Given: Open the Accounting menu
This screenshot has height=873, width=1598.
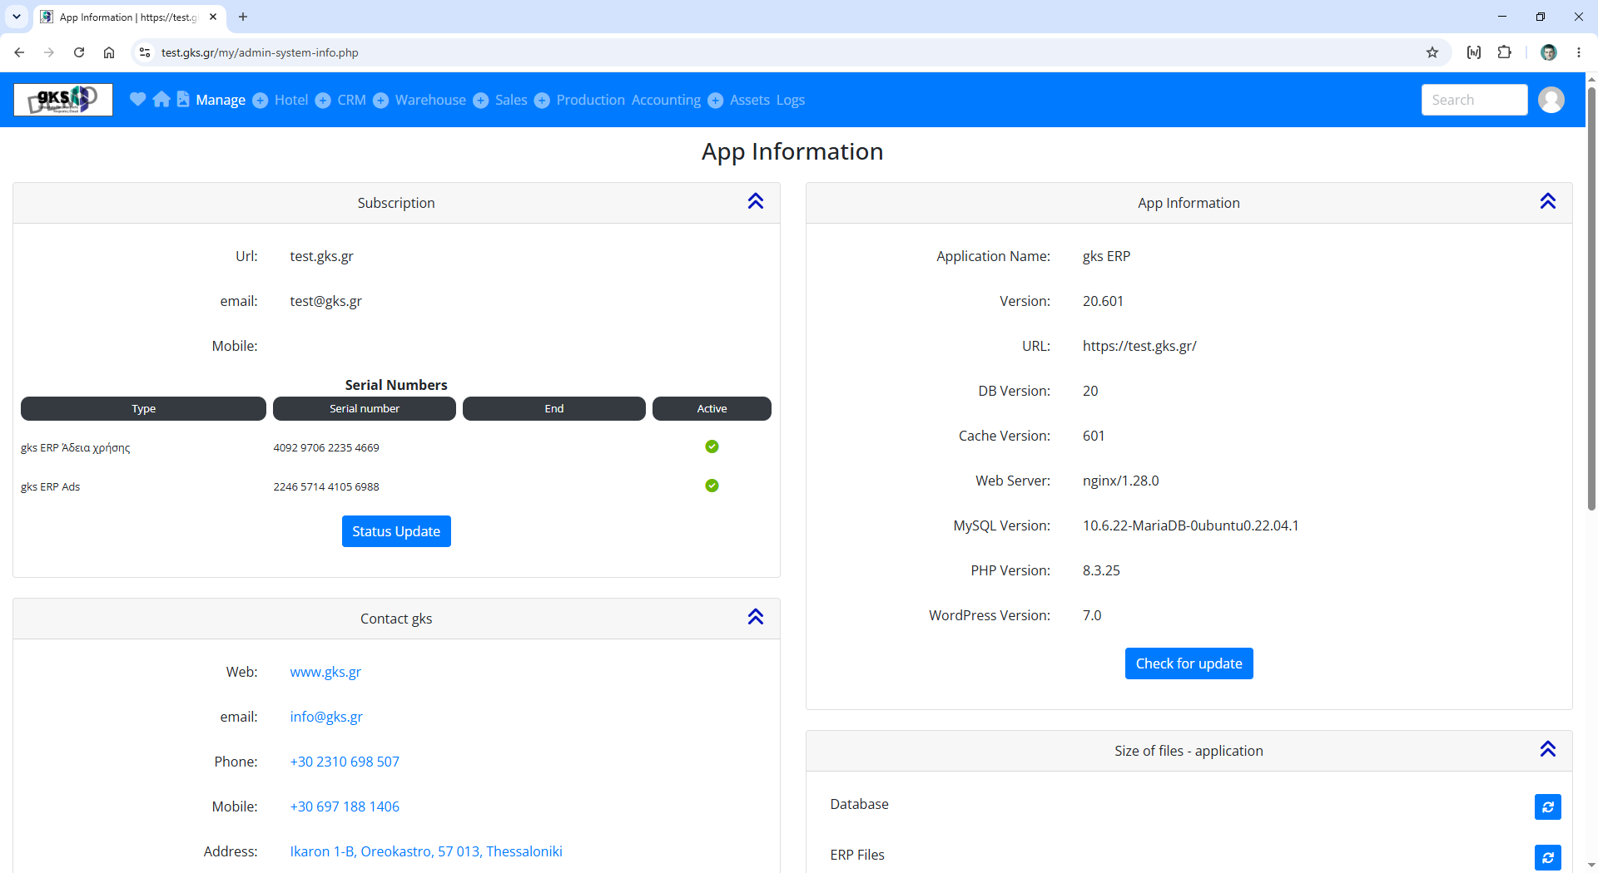Looking at the screenshot, I should point(666,100).
